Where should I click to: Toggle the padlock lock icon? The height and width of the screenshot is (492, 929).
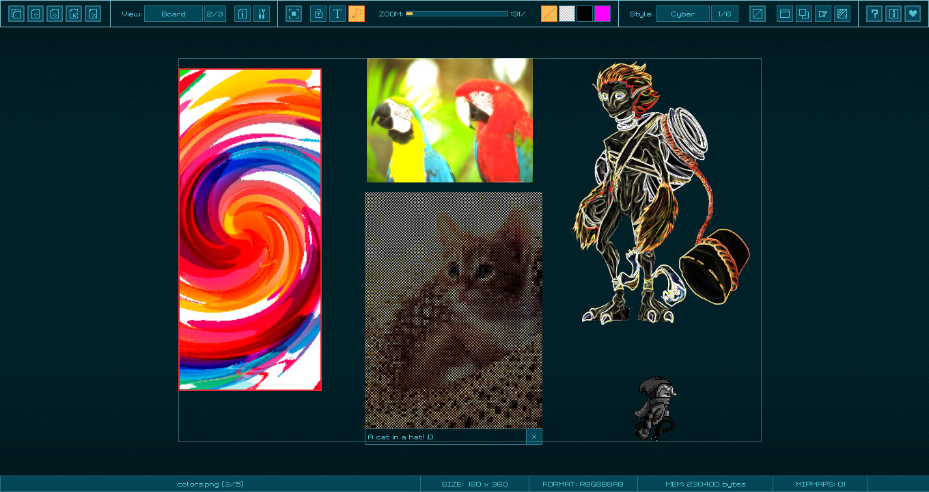(318, 14)
